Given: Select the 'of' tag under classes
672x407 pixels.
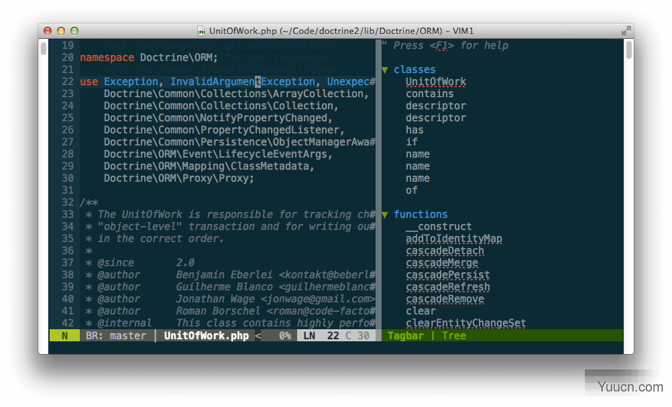Looking at the screenshot, I should coord(411,190).
